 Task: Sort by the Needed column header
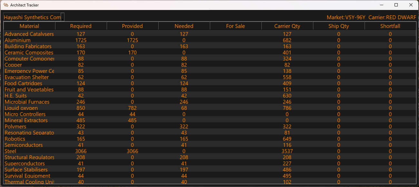184,26
